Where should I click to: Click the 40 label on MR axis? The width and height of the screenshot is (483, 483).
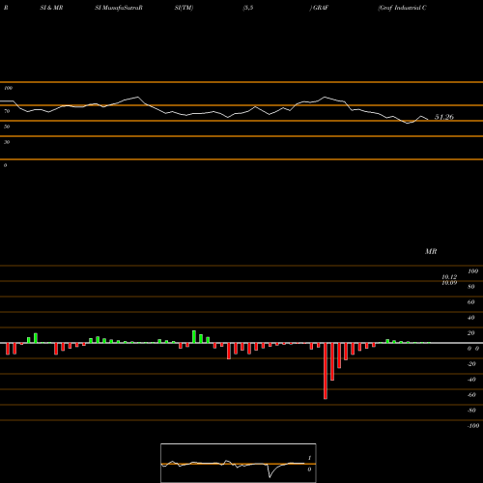pyautogui.click(x=471, y=318)
